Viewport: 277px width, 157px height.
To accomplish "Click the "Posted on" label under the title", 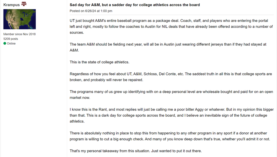I will coord(77,11).
